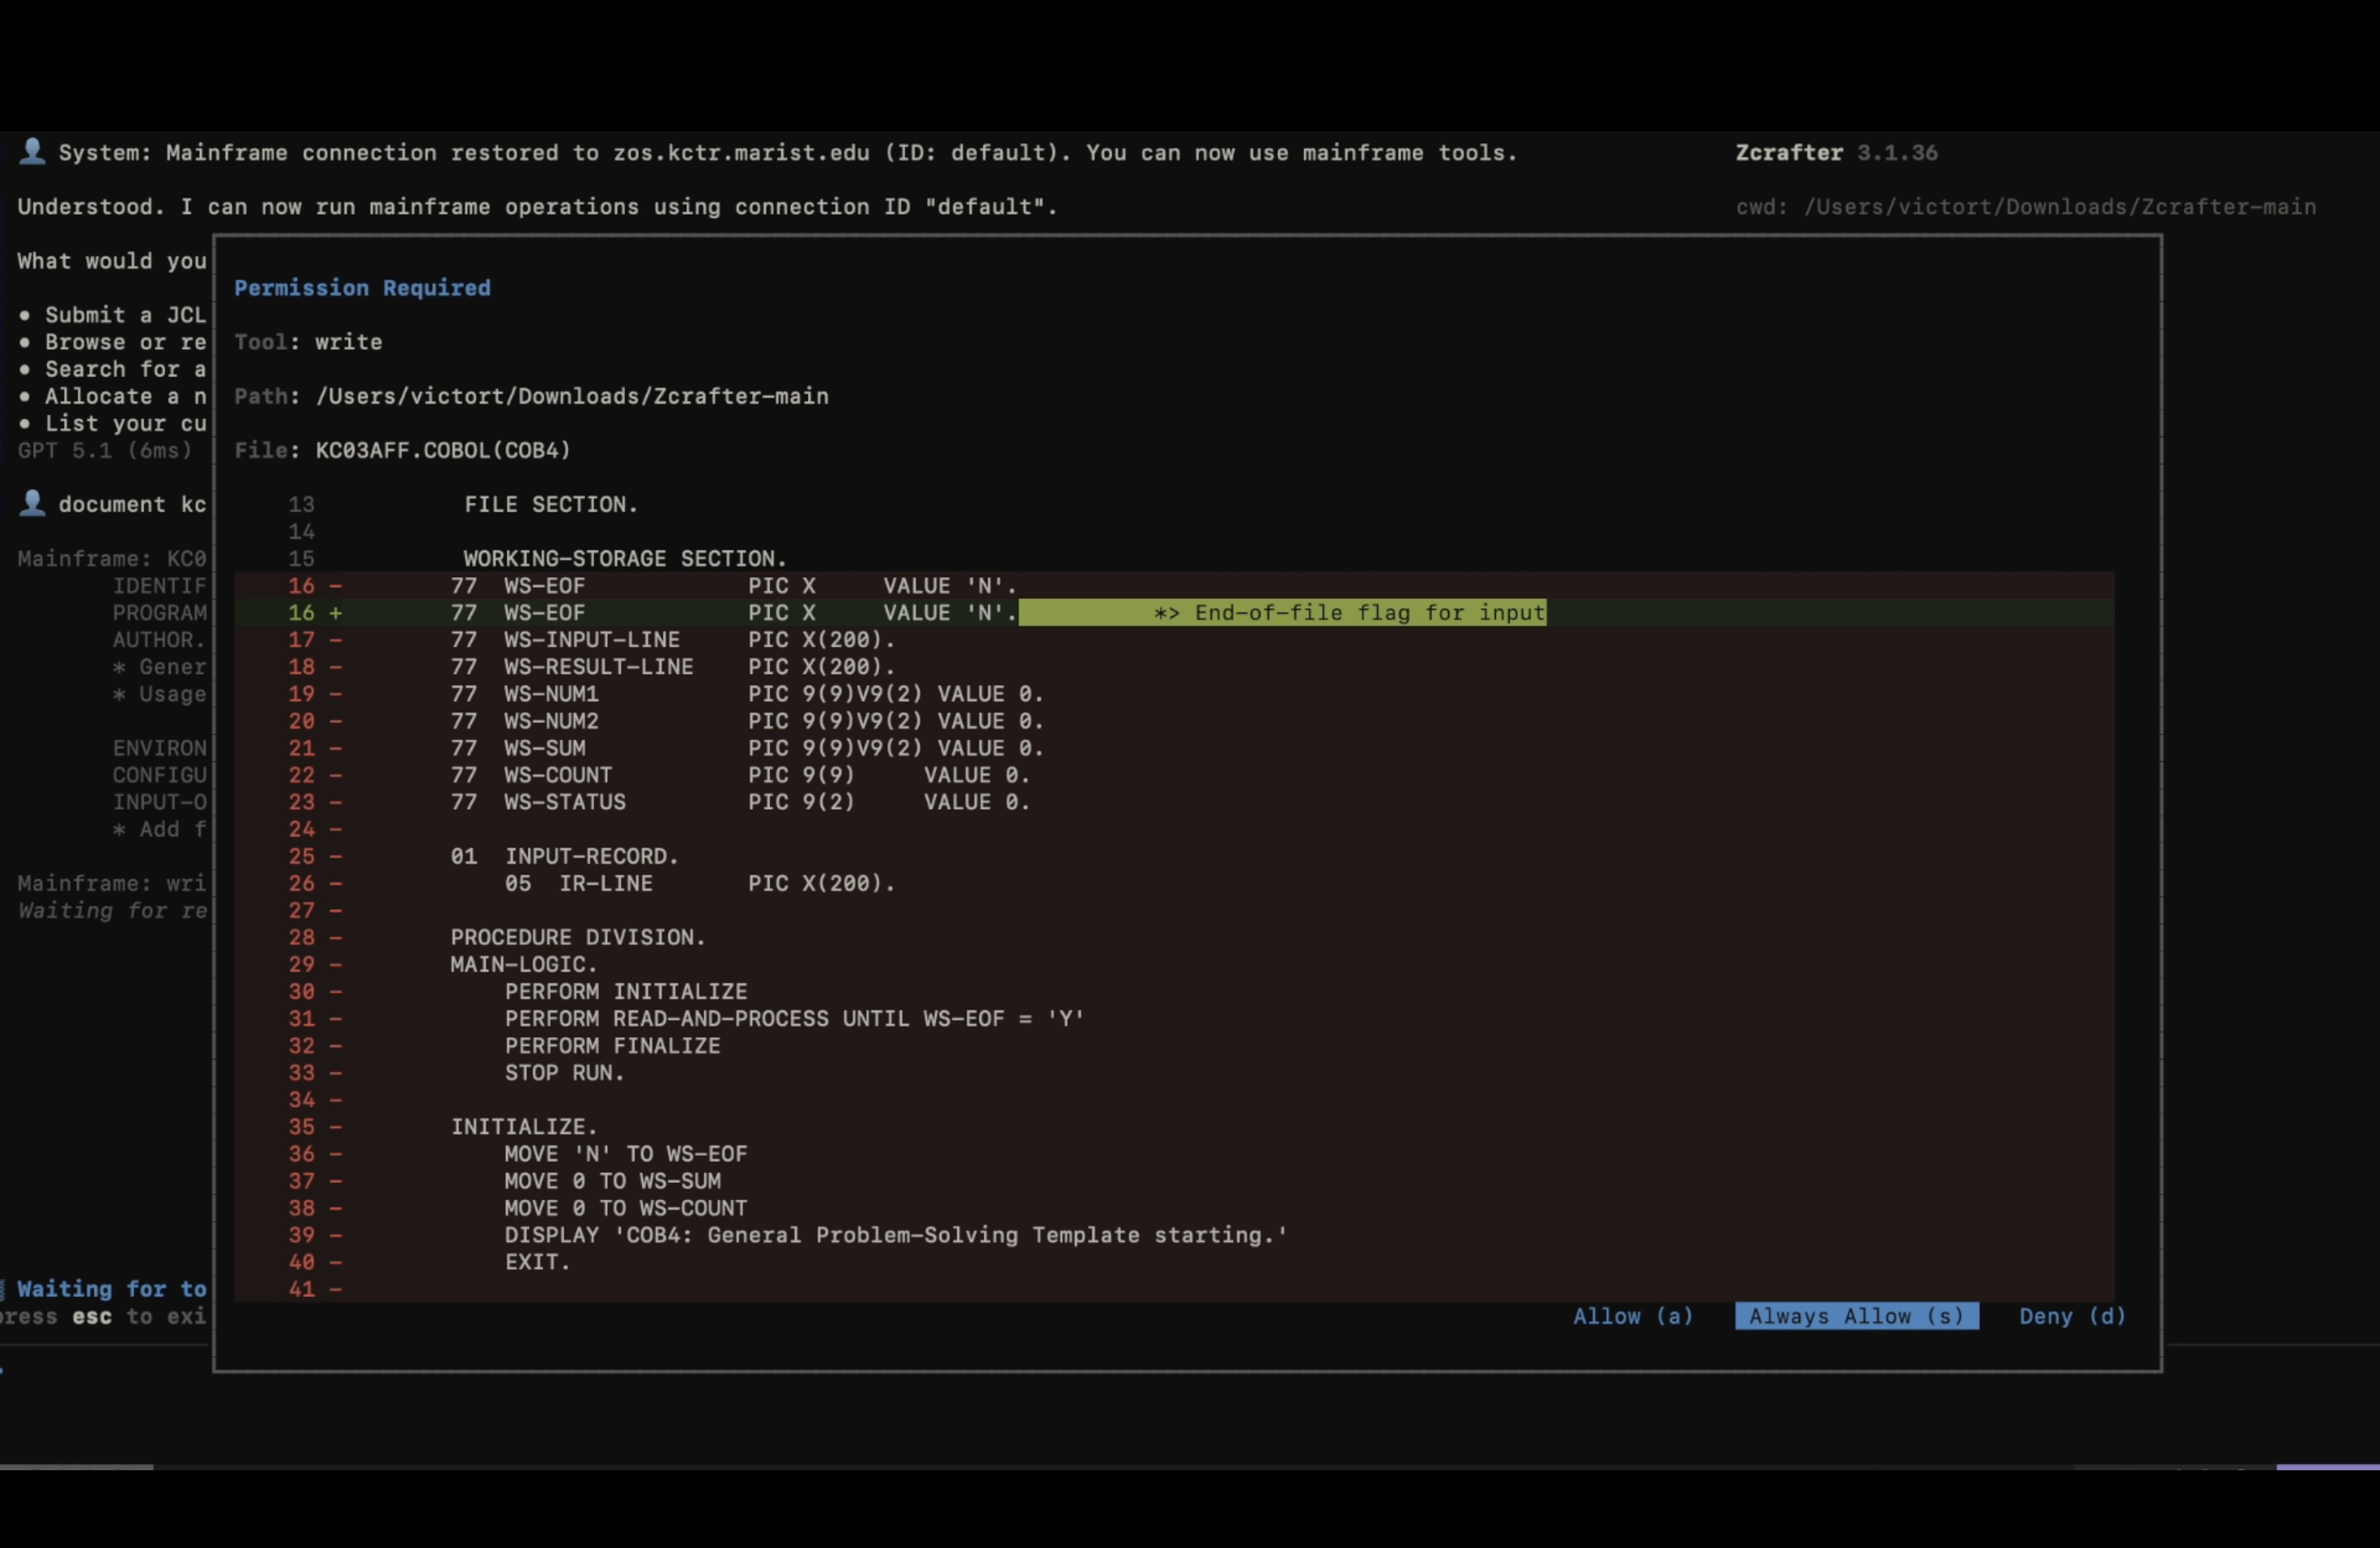Open the KC03AFF.COBOL(COB4) file reference
Screen dimensions: 2380x1548
(x=441, y=450)
